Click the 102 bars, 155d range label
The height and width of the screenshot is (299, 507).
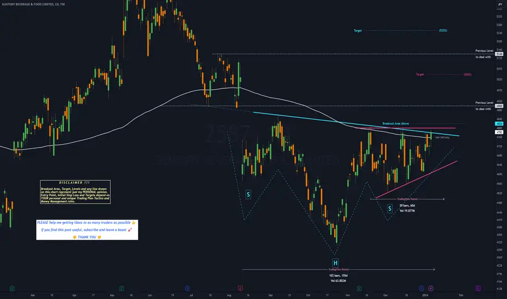click(338, 276)
